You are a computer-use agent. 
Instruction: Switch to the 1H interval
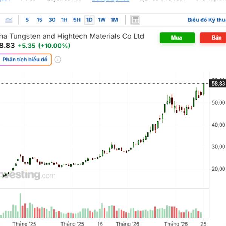[x=64, y=20]
